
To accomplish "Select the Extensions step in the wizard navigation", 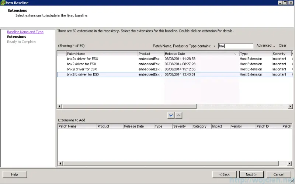I will pyautogui.click(x=17, y=37).
